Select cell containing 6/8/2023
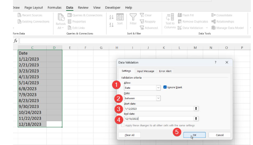This screenshot has width=253, height=145. (x=32, y=89)
